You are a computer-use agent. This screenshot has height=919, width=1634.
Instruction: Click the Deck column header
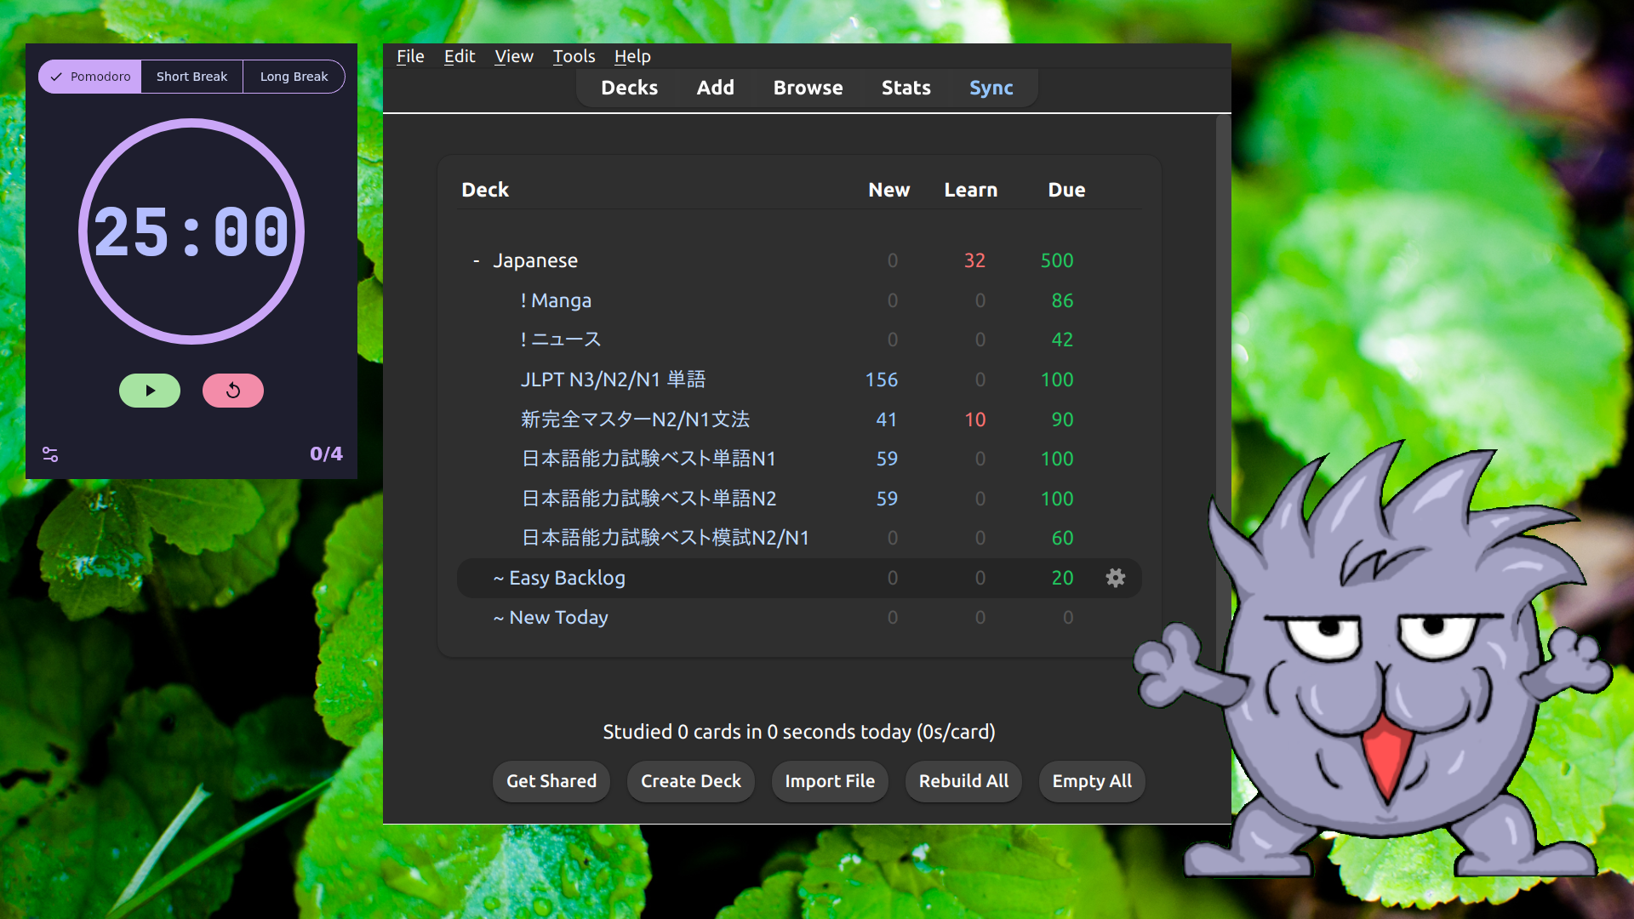485,190
